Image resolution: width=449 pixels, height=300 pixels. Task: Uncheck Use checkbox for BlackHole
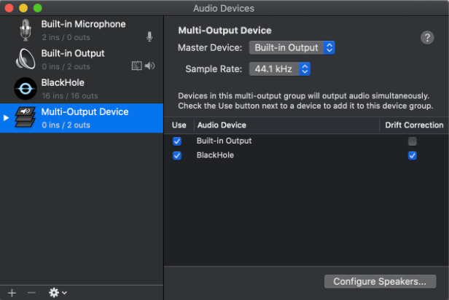(x=177, y=155)
